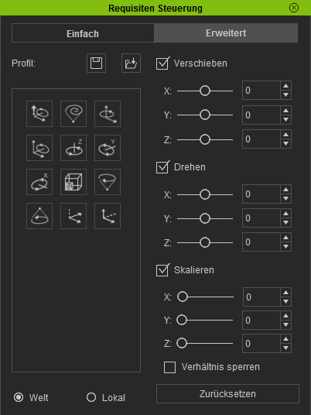Uncheck the Verschieben checkbox
The image size is (311, 415).
coord(162,63)
